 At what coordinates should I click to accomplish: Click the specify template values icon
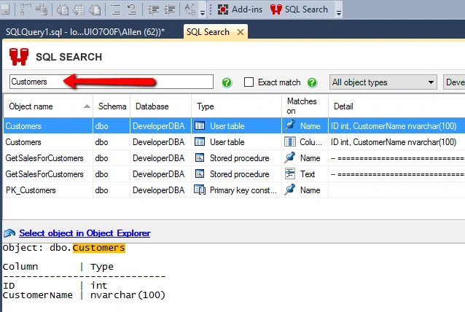(x=189, y=9)
